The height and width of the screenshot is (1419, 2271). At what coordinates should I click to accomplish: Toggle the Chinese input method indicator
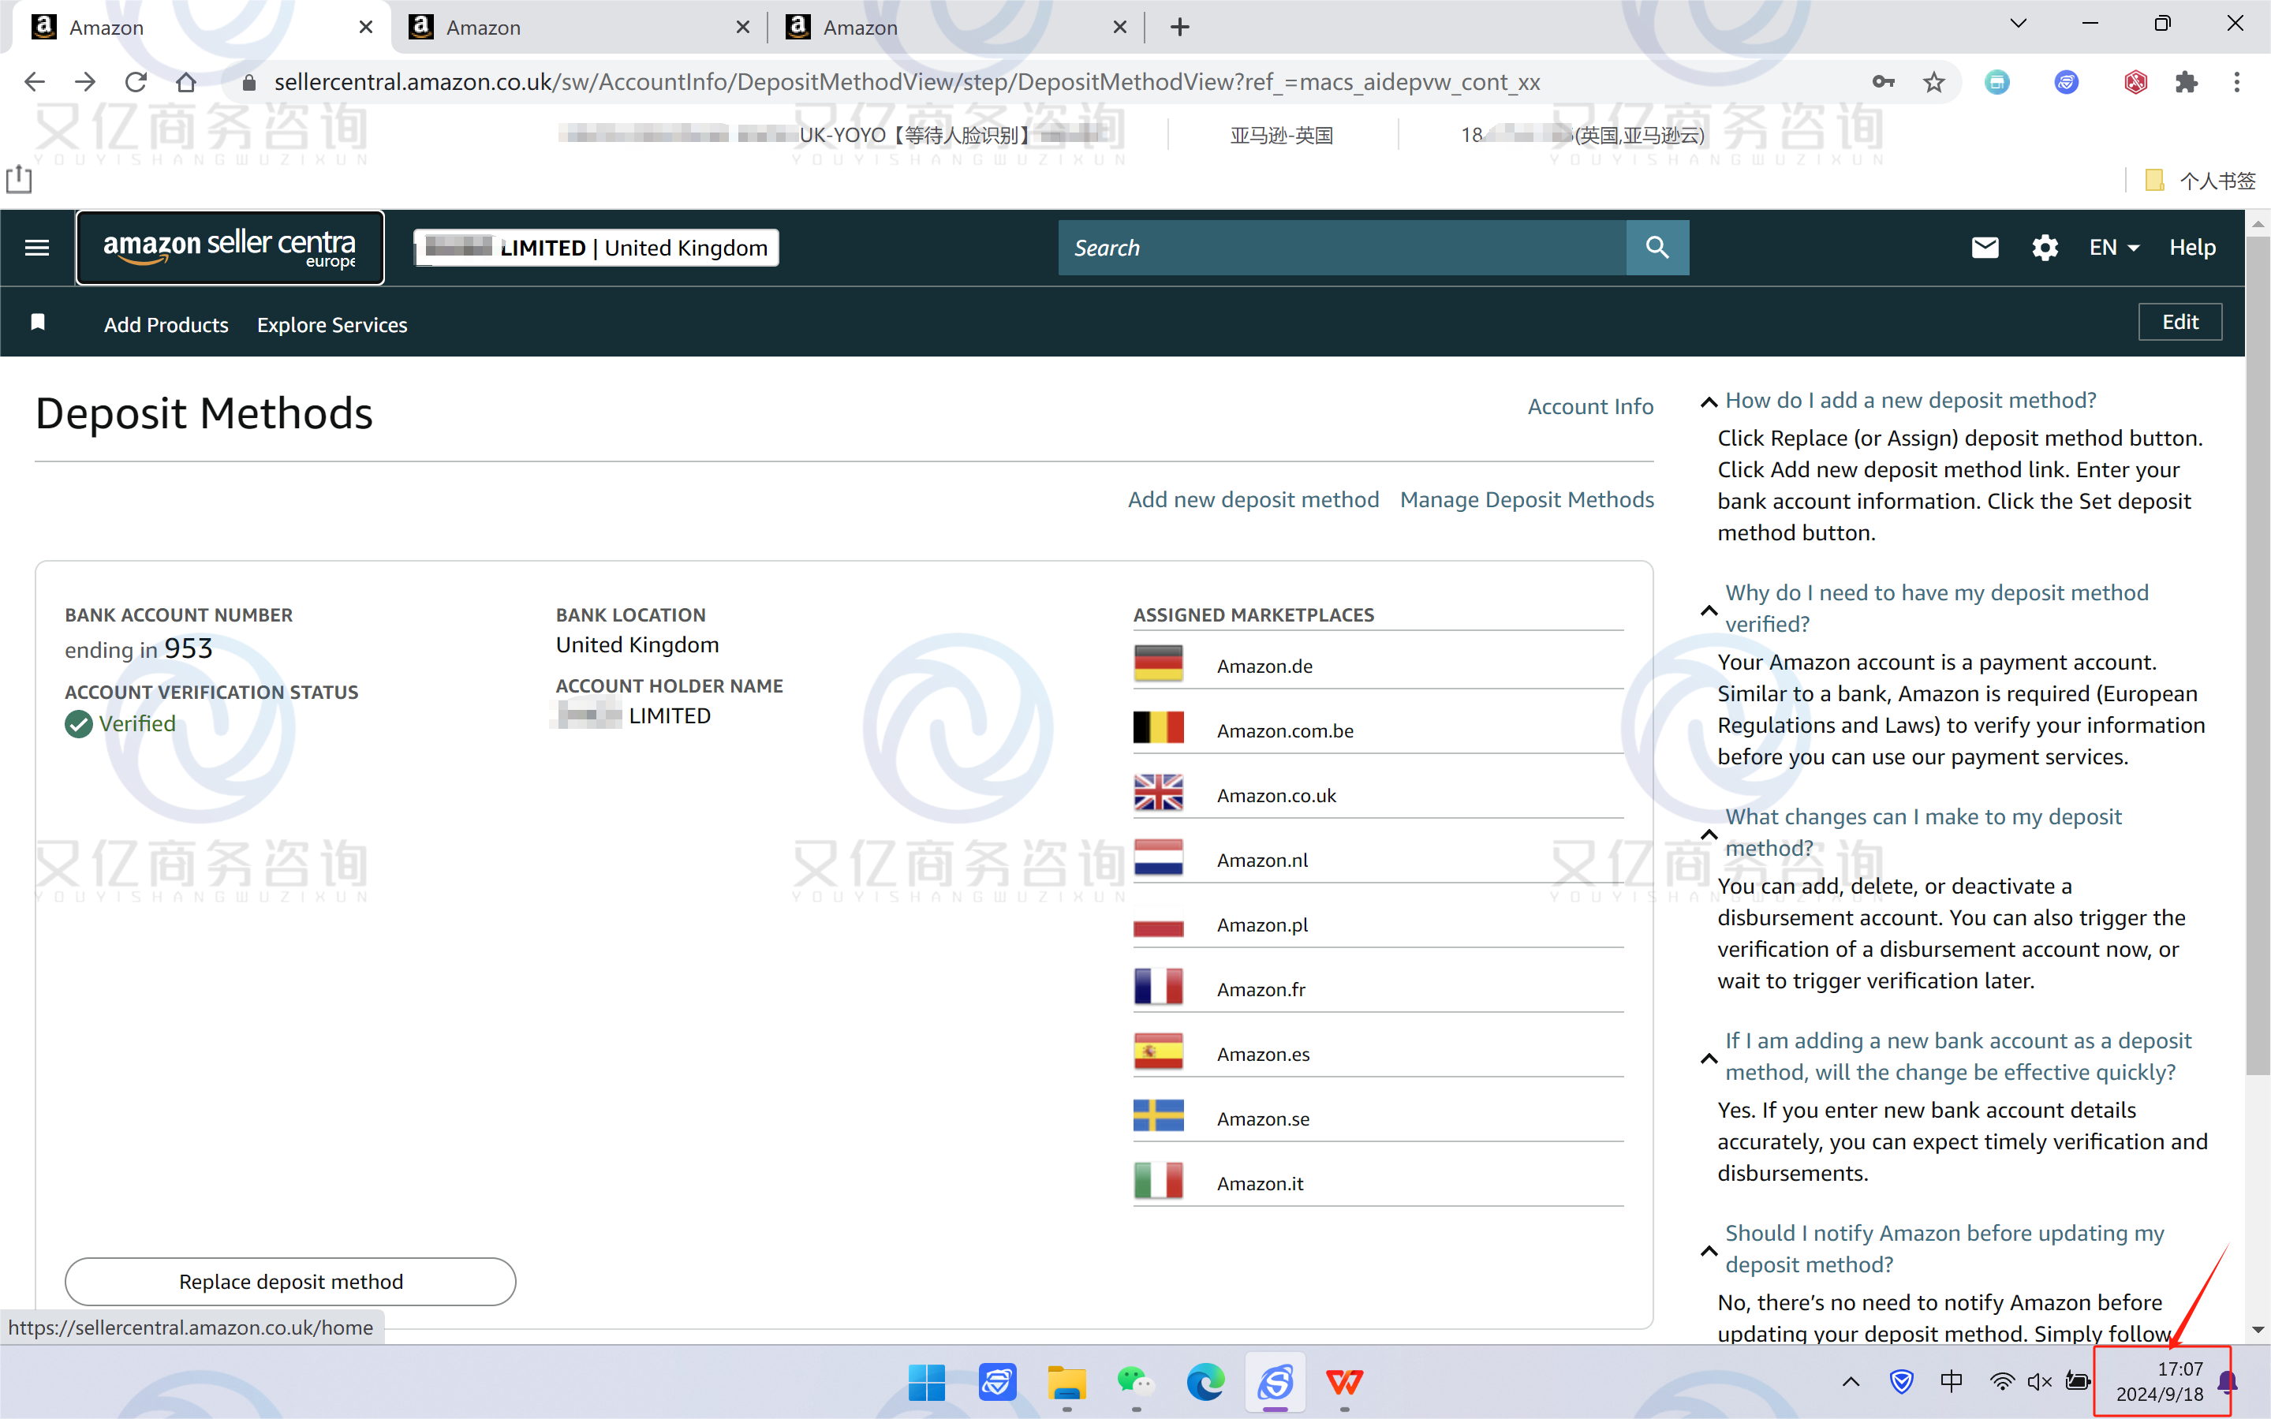tap(1951, 1381)
